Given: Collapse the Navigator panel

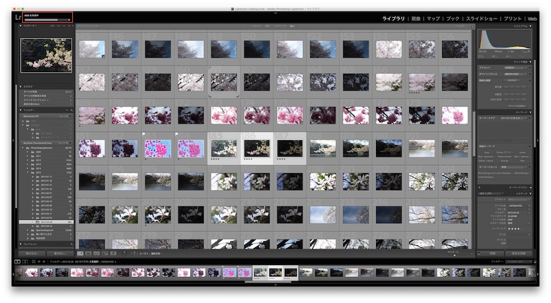Looking at the screenshot, I should coord(21,25).
